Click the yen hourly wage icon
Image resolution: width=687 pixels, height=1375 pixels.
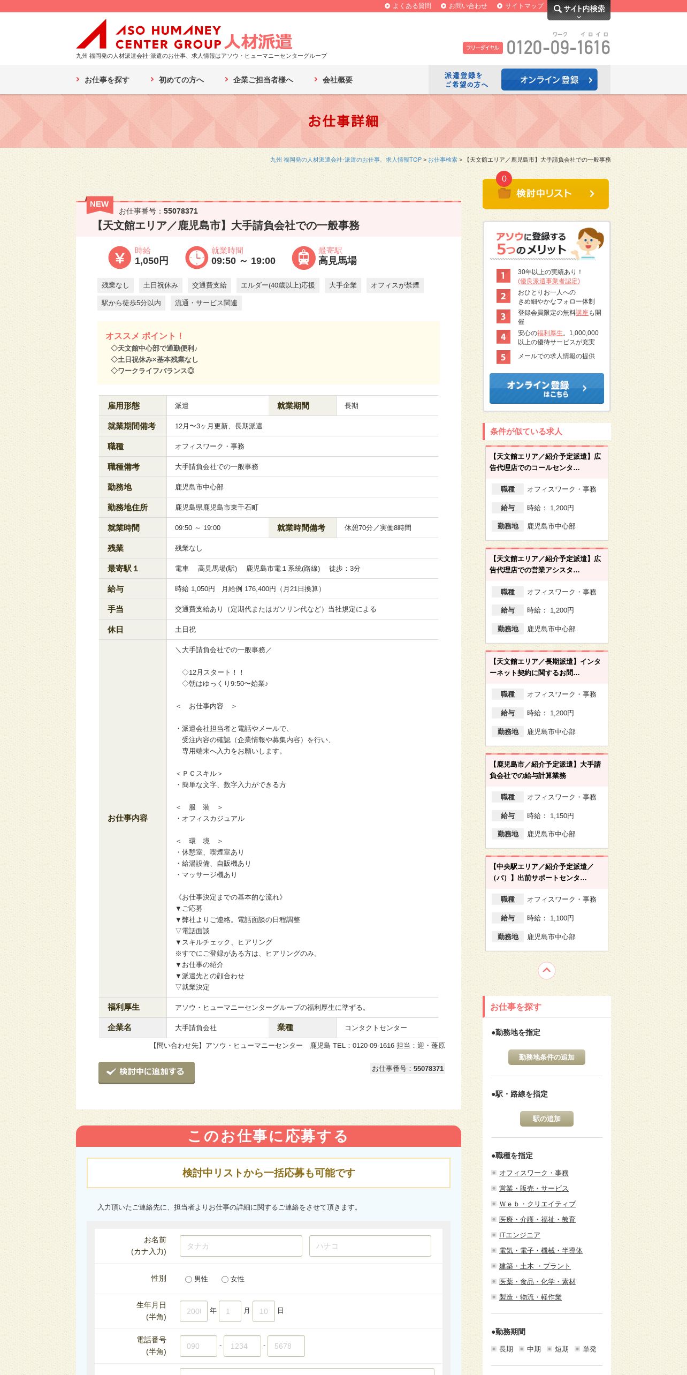coord(119,258)
